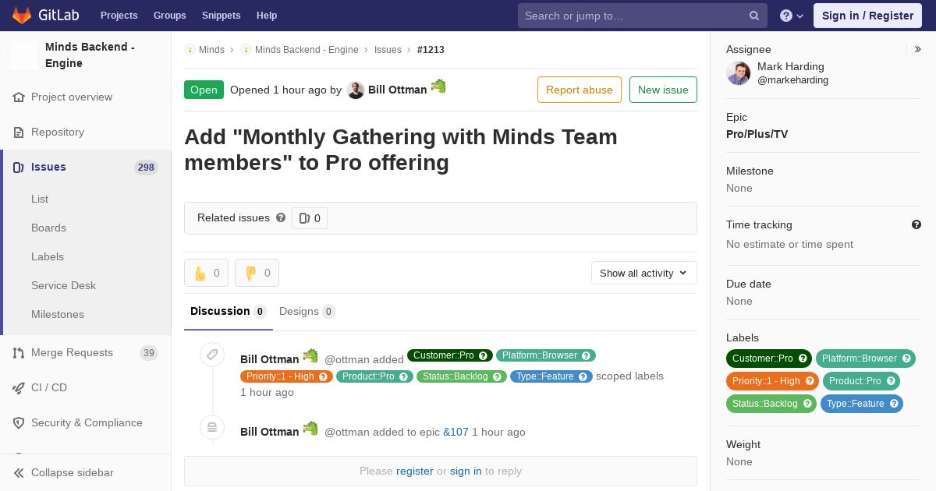Image resolution: width=936 pixels, height=491 pixels.
Task: Open Boards in sidebar
Action: click(x=48, y=228)
